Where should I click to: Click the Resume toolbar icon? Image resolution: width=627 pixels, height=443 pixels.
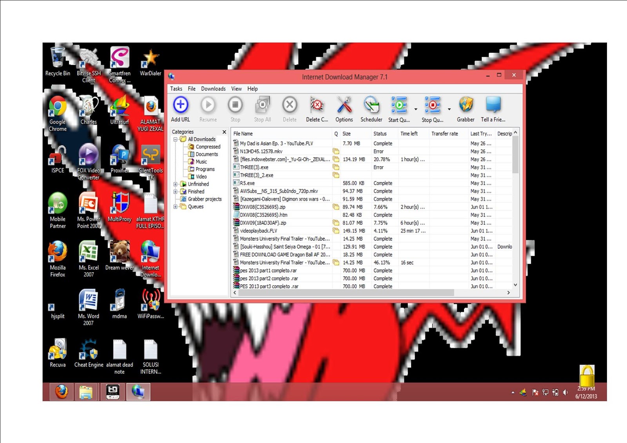click(208, 105)
